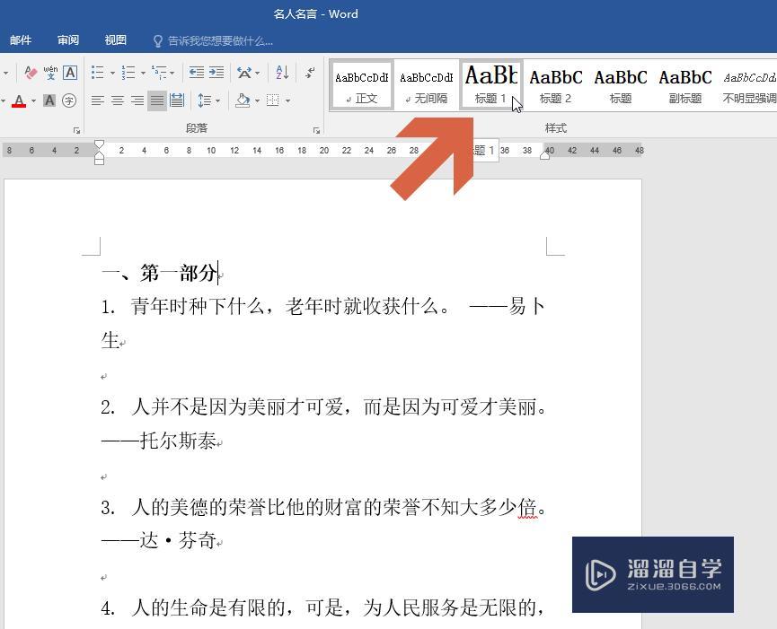The width and height of the screenshot is (777, 629).
Task: Place cursor in heading 一、第一部分
Action: point(160,273)
